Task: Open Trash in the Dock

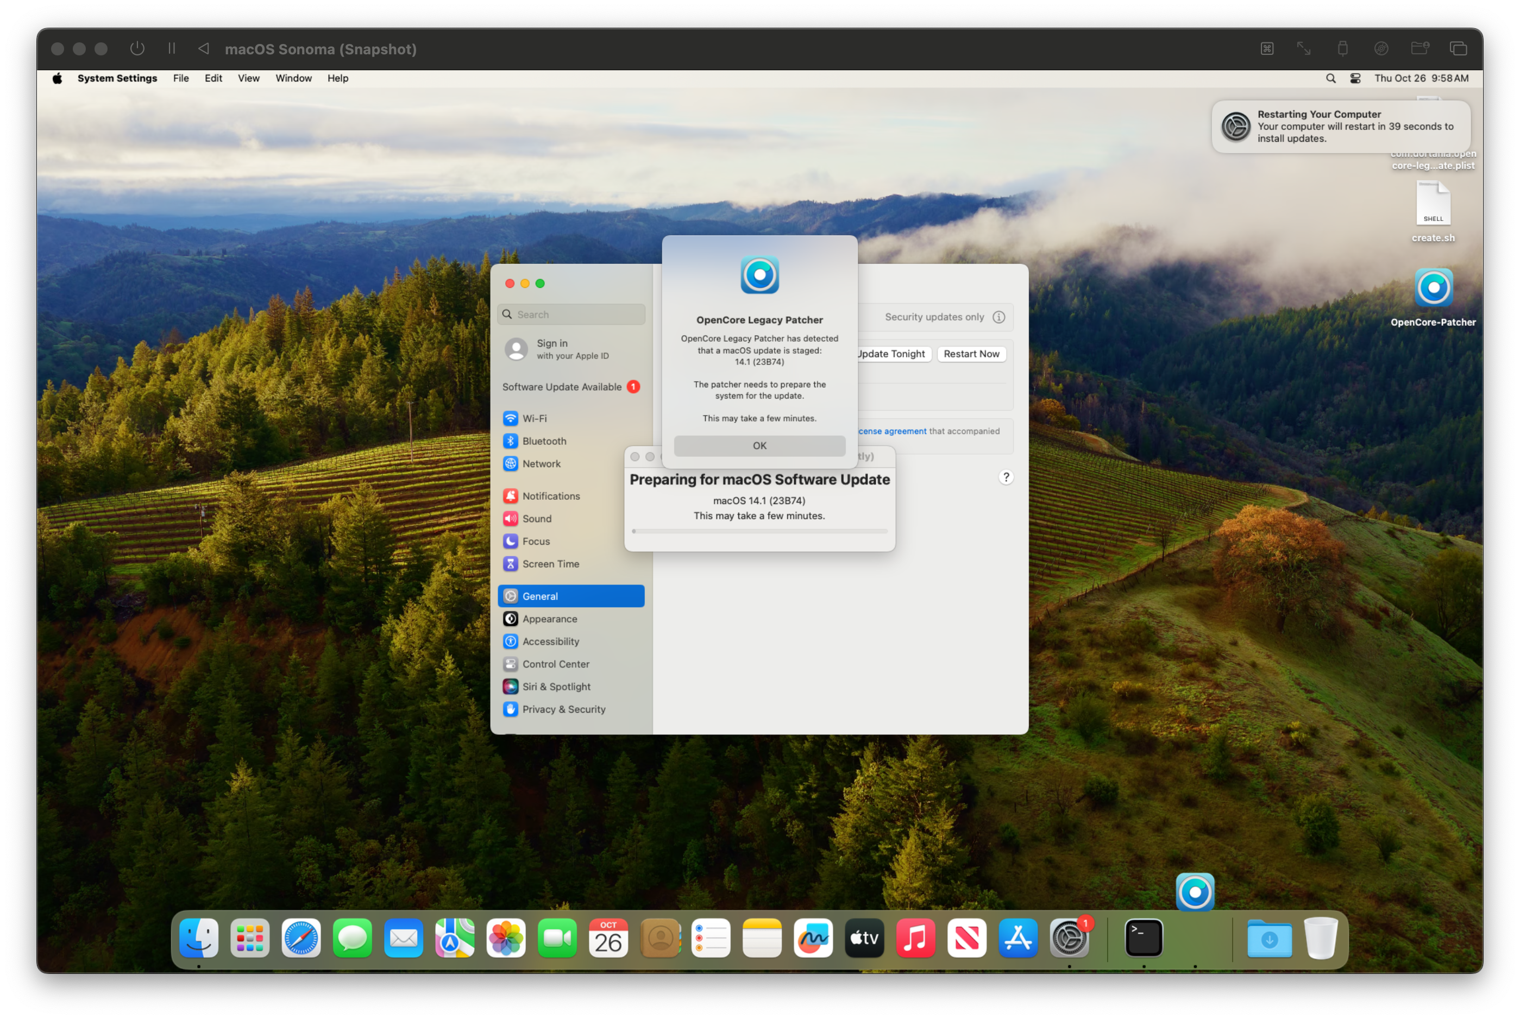Action: point(1322,939)
